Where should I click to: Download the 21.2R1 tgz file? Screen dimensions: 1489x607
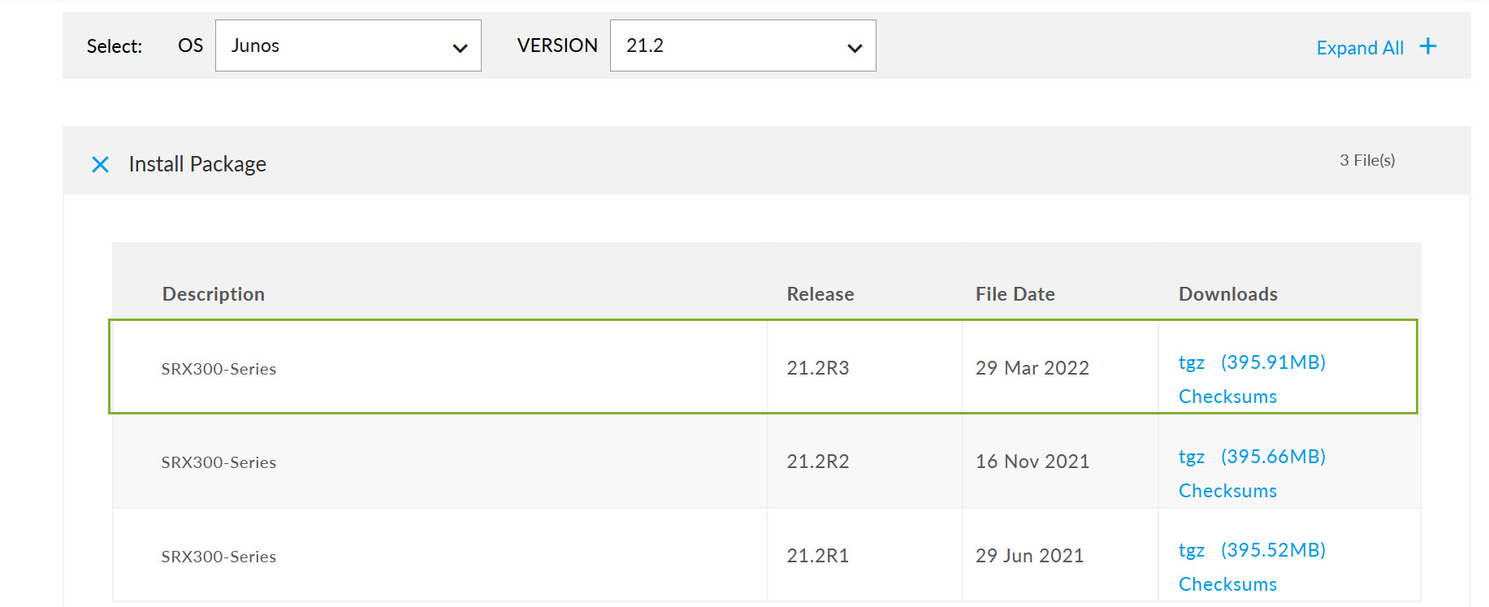[1191, 550]
